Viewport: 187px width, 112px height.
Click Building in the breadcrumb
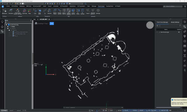tap(40, 24)
